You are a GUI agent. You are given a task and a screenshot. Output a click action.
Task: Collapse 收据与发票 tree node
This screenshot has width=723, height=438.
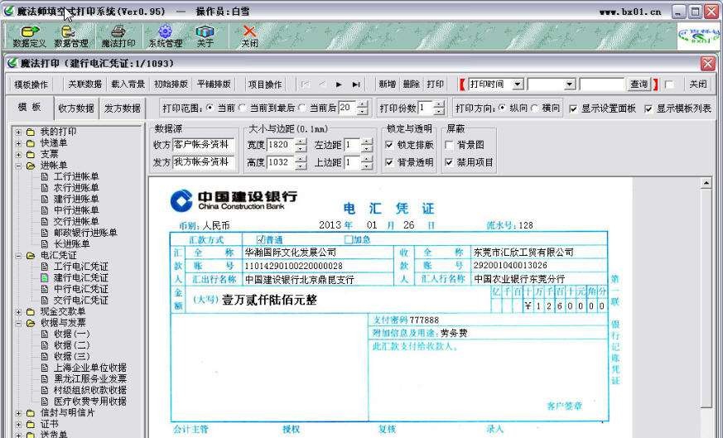click(18, 323)
